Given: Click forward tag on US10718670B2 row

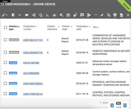Looking at the screenshot, I should tap(13, 63).
